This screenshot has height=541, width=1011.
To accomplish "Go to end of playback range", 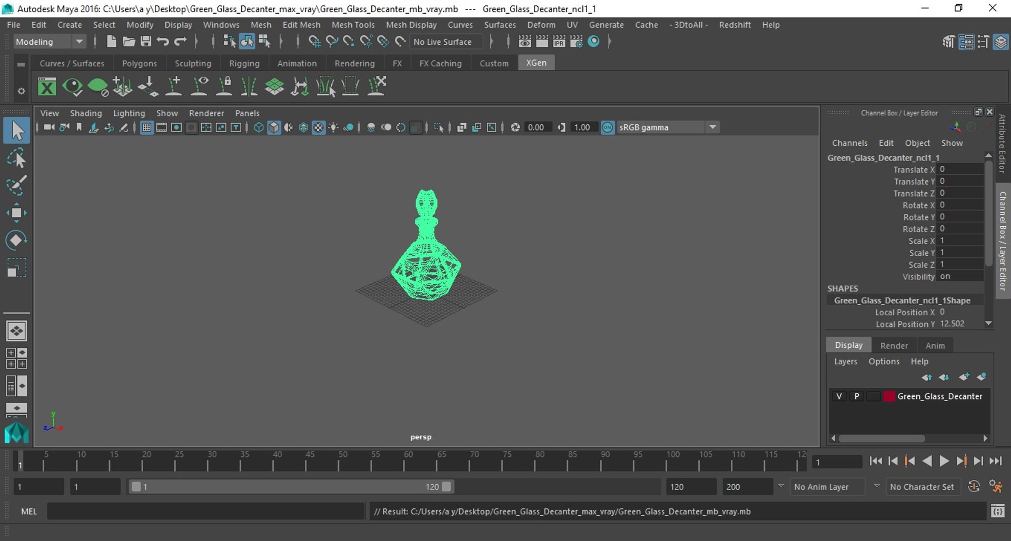I will 995,461.
